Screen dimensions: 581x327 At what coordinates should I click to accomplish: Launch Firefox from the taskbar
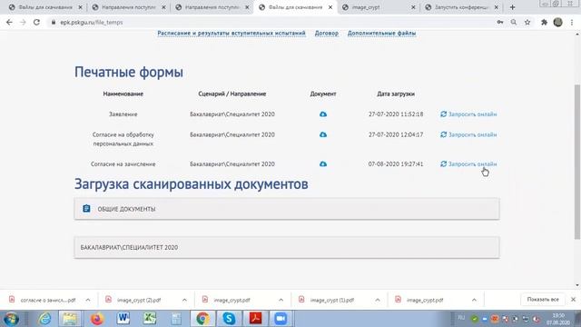pyautogui.click(x=97, y=319)
